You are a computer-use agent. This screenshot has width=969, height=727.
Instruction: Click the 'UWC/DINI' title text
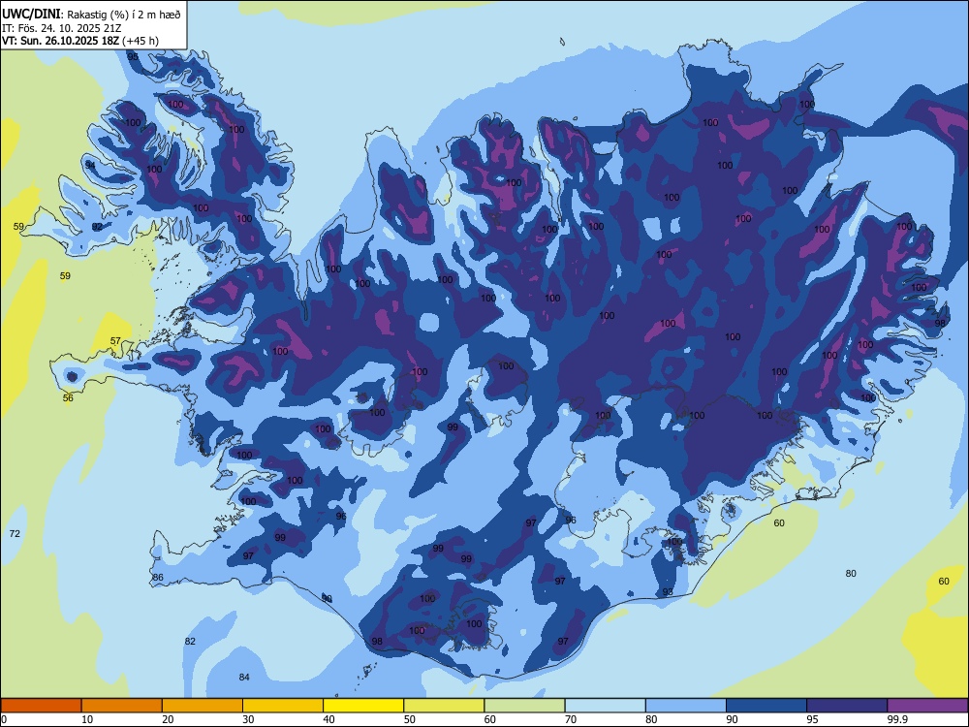(x=31, y=14)
